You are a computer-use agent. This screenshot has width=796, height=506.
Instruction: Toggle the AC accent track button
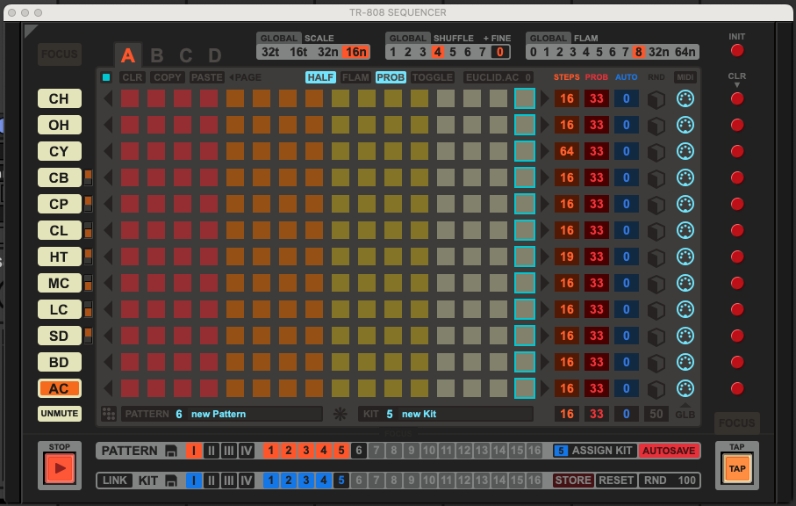pyautogui.click(x=60, y=388)
